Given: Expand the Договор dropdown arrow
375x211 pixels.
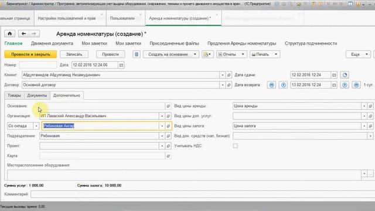Looking at the screenshot, I should pos(223,85).
